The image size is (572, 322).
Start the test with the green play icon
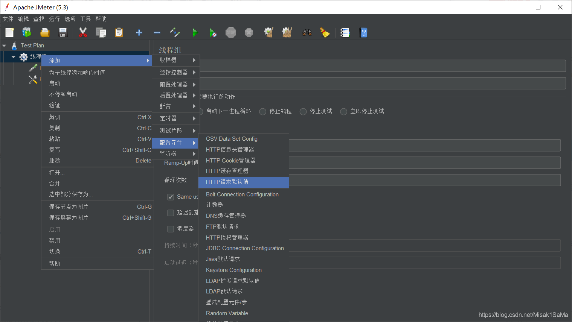(195, 32)
